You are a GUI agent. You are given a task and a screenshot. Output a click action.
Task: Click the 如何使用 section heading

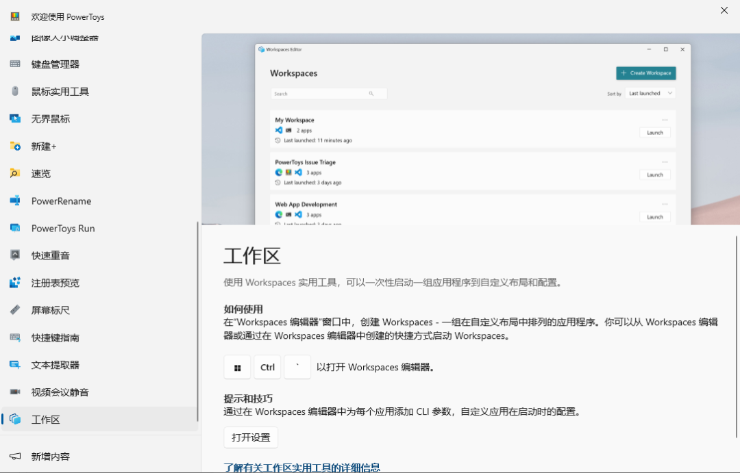click(x=243, y=309)
